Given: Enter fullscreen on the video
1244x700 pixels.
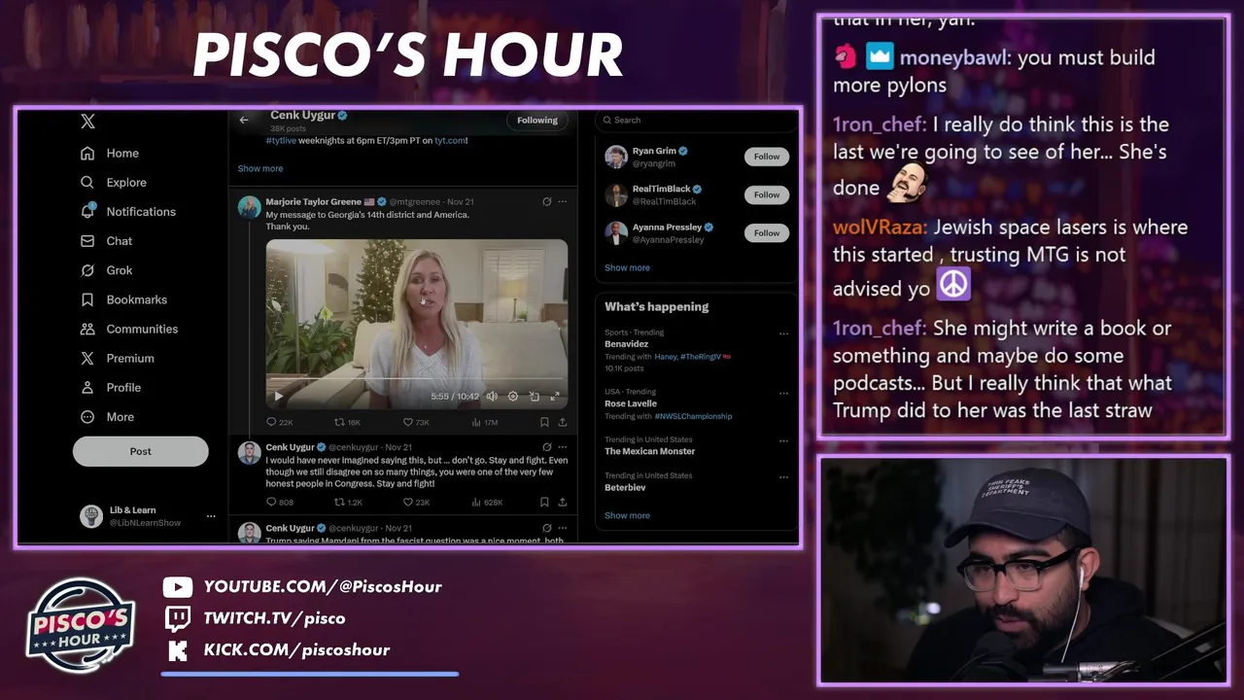Looking at the screenshot, I should (555, 396).
